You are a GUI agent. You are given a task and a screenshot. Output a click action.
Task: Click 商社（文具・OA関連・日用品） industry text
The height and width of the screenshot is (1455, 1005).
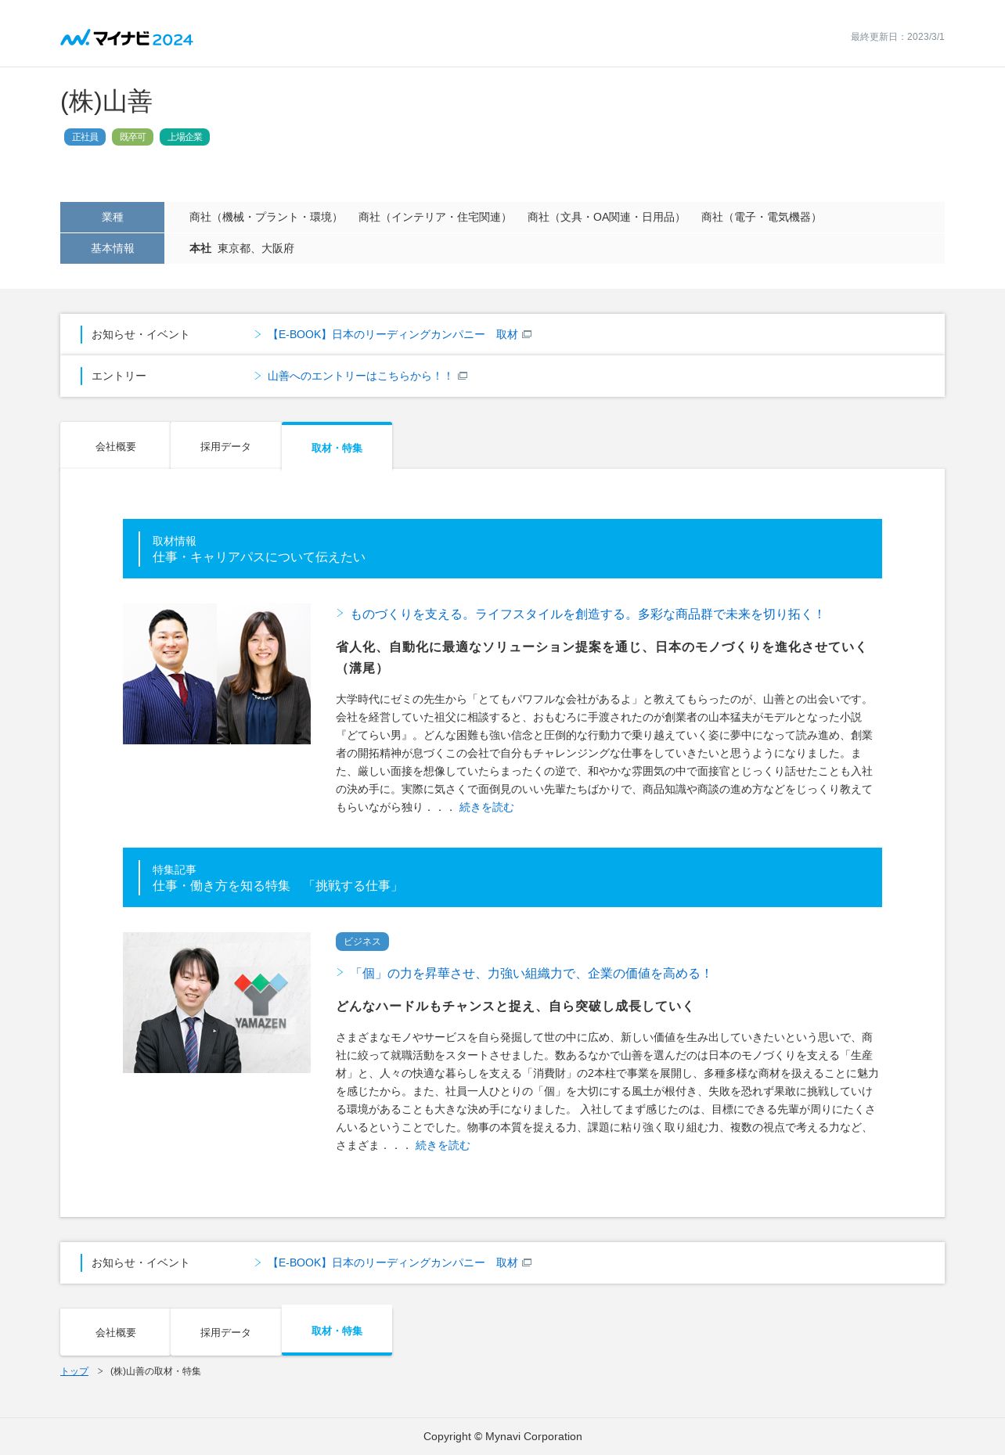[x=606, y=217]
